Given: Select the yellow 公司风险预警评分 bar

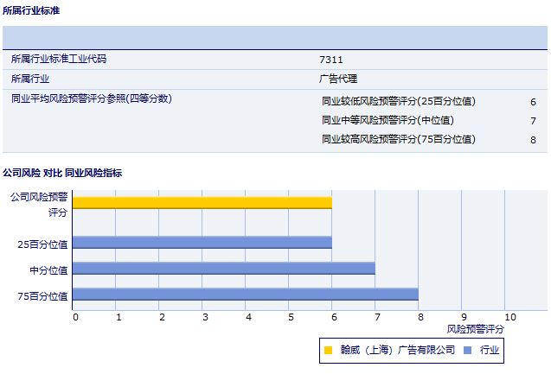Looking at the screenshot, I should pyautogui.click(x=202, y=203).
